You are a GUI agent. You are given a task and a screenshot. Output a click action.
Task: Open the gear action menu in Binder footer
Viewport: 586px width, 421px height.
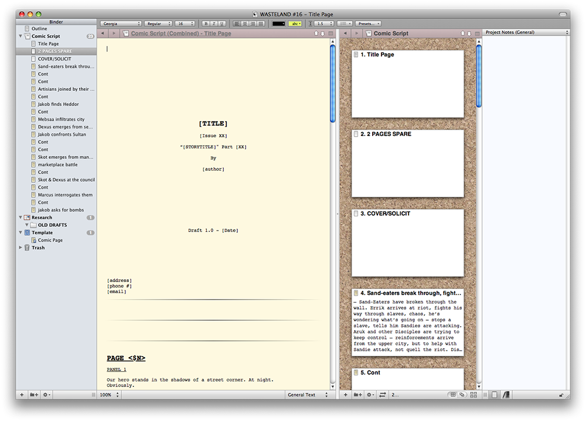(48, 395)
